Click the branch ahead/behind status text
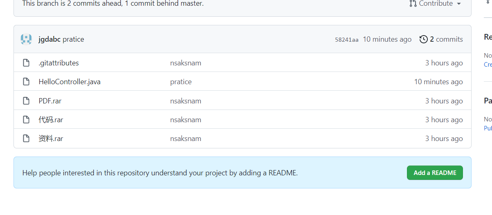 coord(113,4)
